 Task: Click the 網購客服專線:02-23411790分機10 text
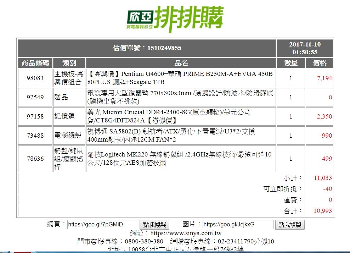point(222,242)
